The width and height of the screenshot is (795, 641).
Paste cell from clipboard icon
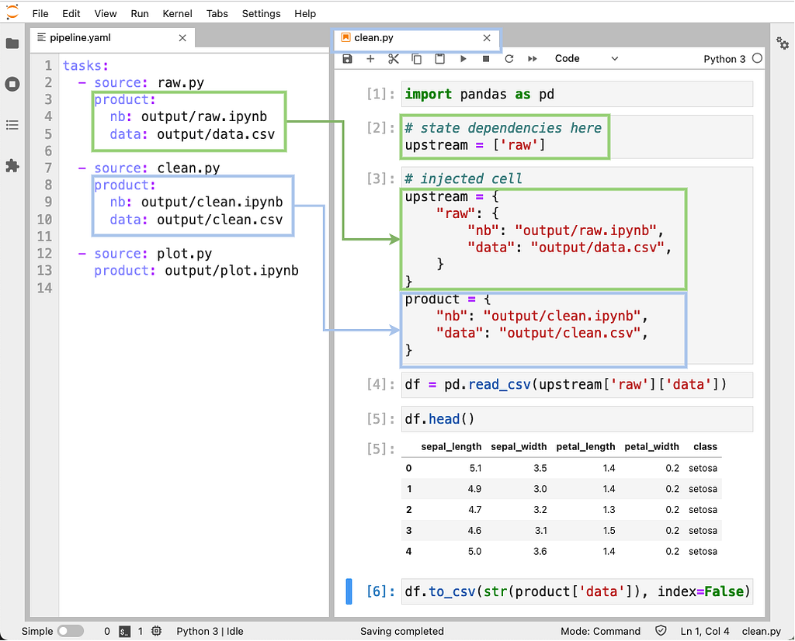[x=439, y=59]
